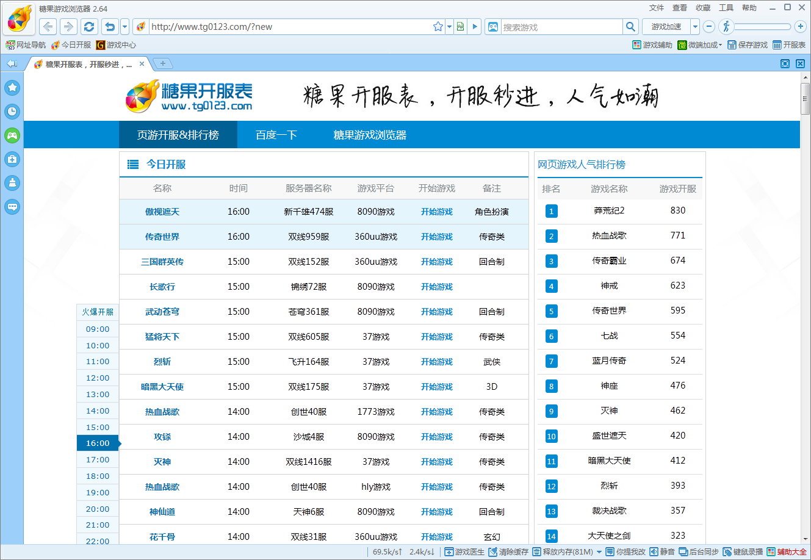Click the game search magnifier button
This screenshot has width=811, height=560.
coord(630,26)
